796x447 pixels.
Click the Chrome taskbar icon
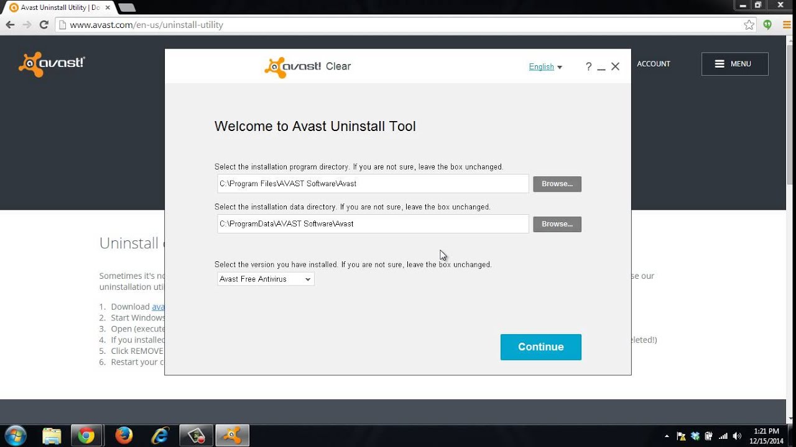(x=87, y=436)
